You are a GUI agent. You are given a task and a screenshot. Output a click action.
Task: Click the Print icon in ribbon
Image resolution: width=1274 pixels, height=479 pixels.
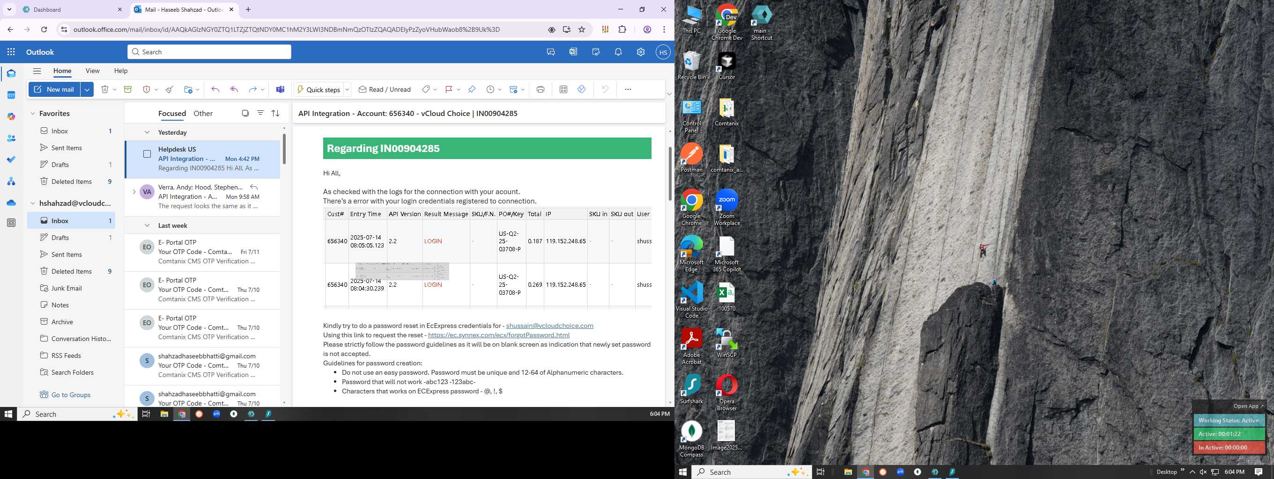pos(540,89)
